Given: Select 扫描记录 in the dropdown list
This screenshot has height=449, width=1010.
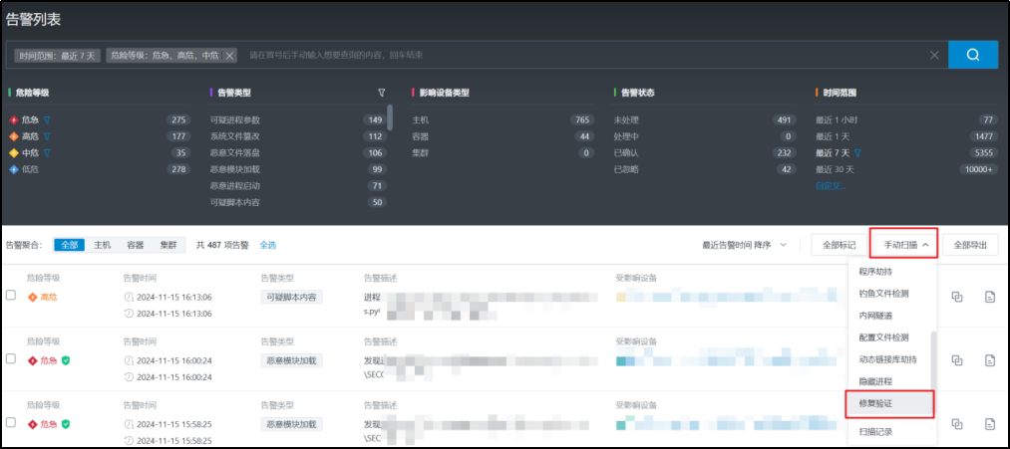Looking at the screenshot, I should tap(875, 432).
